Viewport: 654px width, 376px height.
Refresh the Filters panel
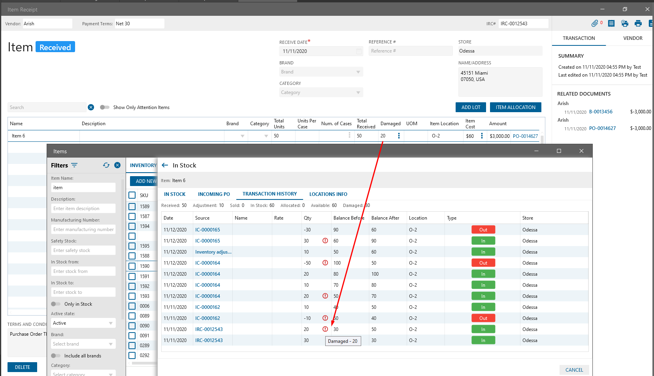click(x=106, y=165)
